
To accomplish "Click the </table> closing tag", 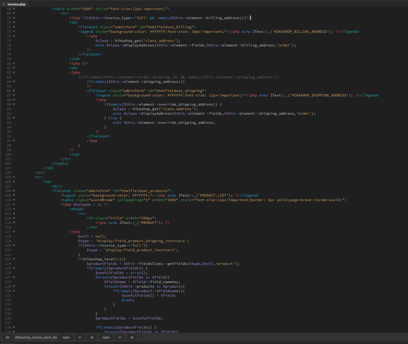I will (61, 163).
